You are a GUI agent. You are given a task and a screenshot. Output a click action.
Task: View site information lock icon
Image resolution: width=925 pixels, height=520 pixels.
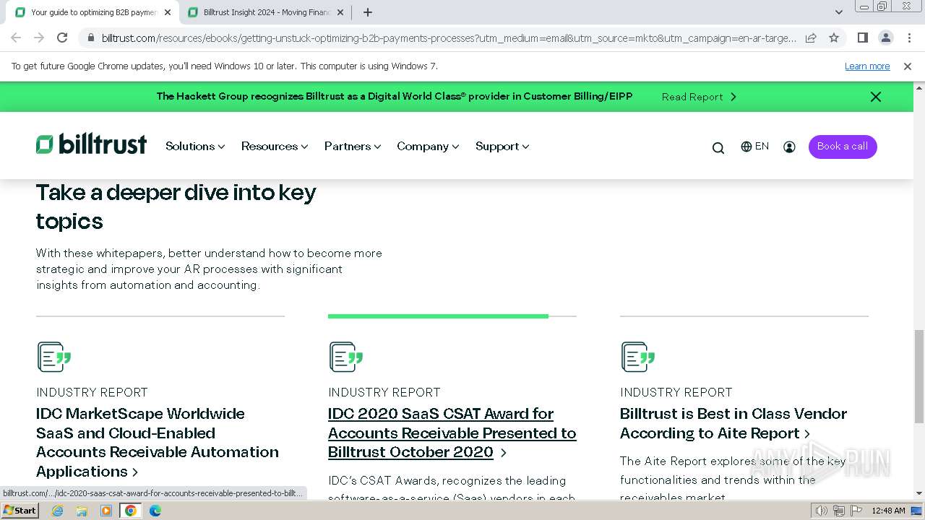90,38
